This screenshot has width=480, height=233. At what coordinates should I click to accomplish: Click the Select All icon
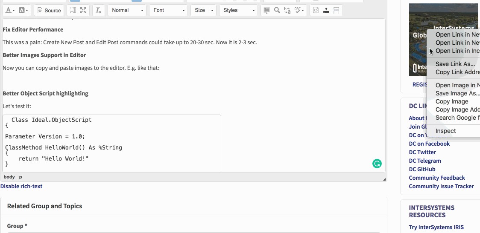click(267, 10)
